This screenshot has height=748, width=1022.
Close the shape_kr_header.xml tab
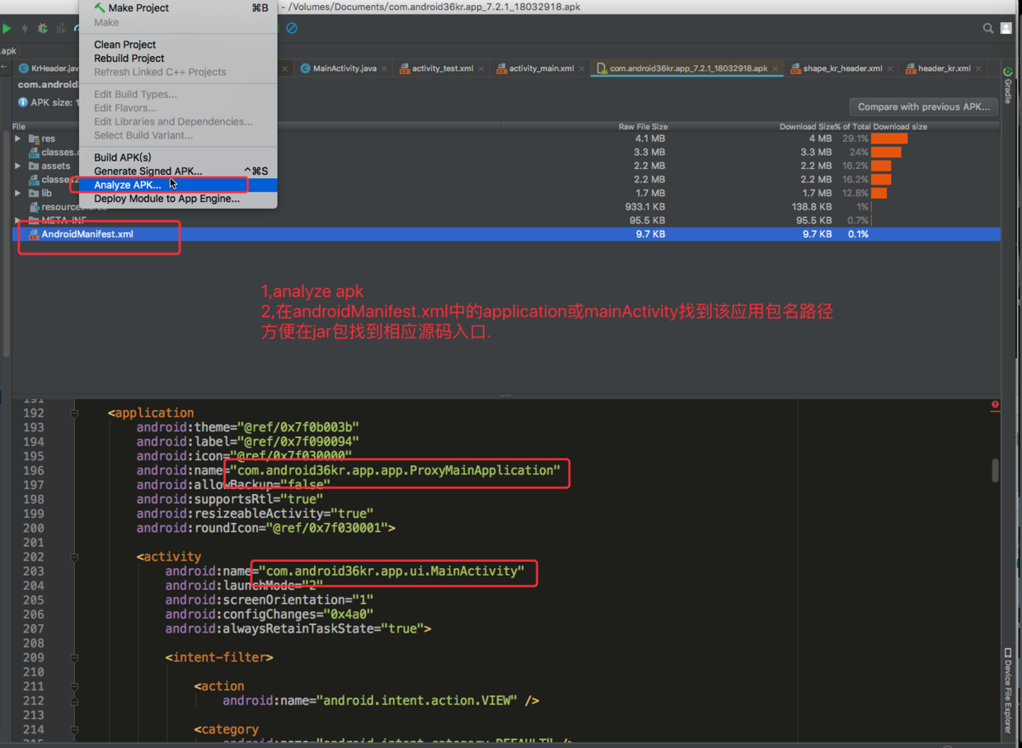coord(891,68)
